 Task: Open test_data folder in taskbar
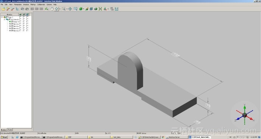(x=121, y=137)
